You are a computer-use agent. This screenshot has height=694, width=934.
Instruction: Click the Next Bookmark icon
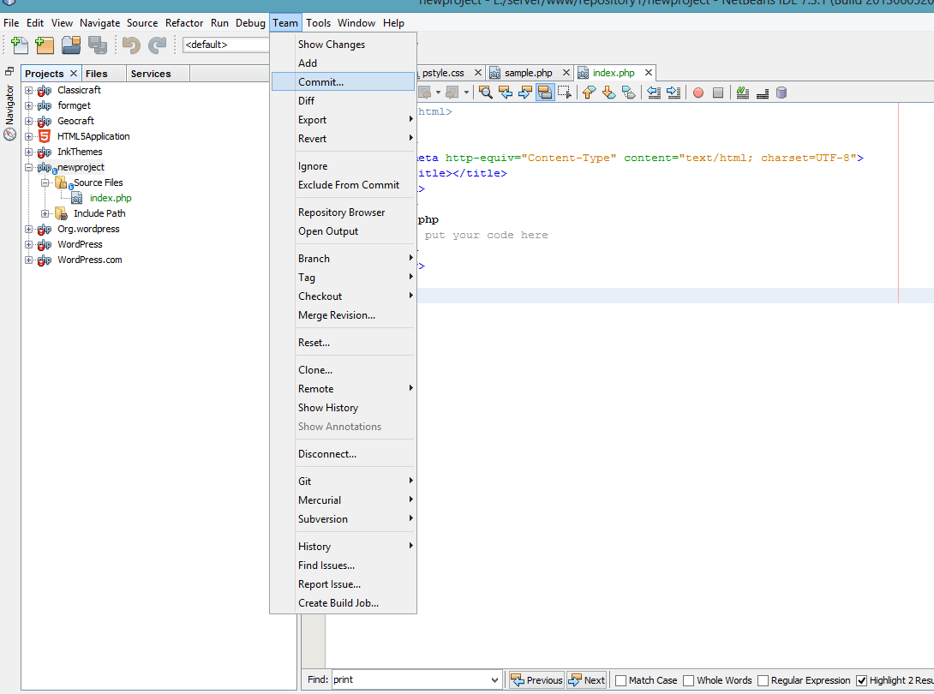(x=608, y=93)
